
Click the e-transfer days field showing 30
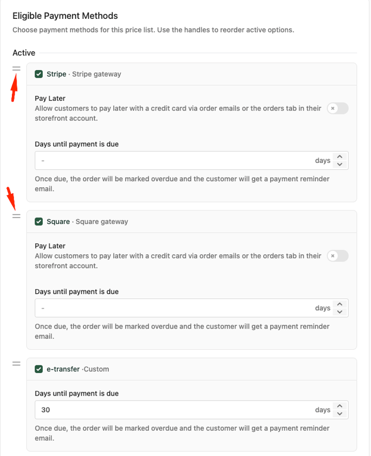173,410
